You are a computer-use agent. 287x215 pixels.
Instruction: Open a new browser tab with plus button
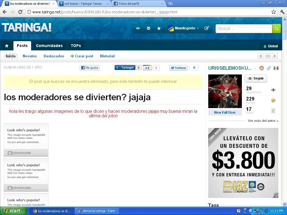tap(170, 4)
